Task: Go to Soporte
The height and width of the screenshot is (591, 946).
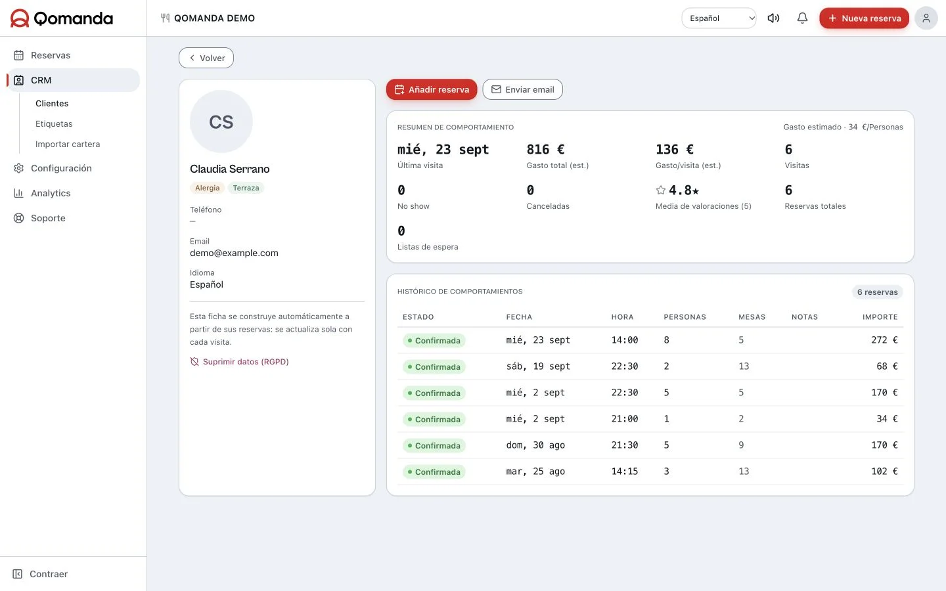Action: pos(73,218)
